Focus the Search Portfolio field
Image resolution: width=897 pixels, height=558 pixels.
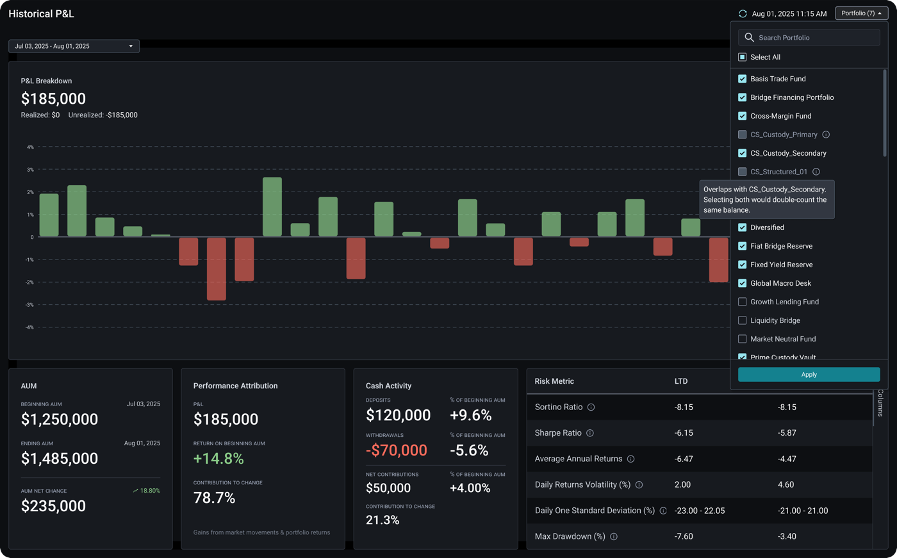(x=809, y=38)
